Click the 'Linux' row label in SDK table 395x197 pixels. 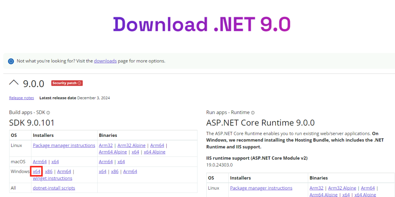(16, 145)
